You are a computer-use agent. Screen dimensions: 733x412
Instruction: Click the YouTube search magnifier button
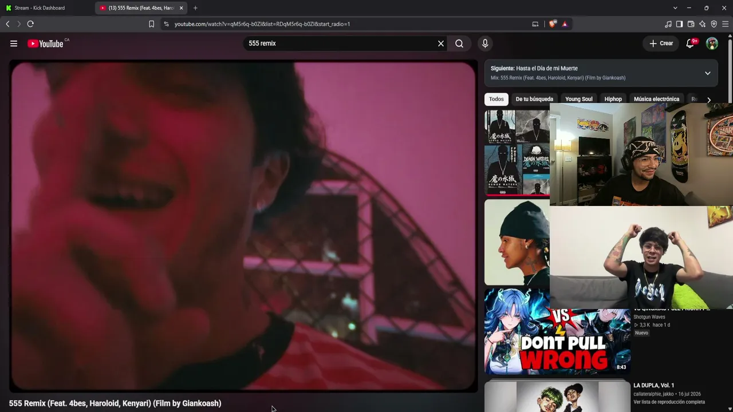(x=459, y=43)
